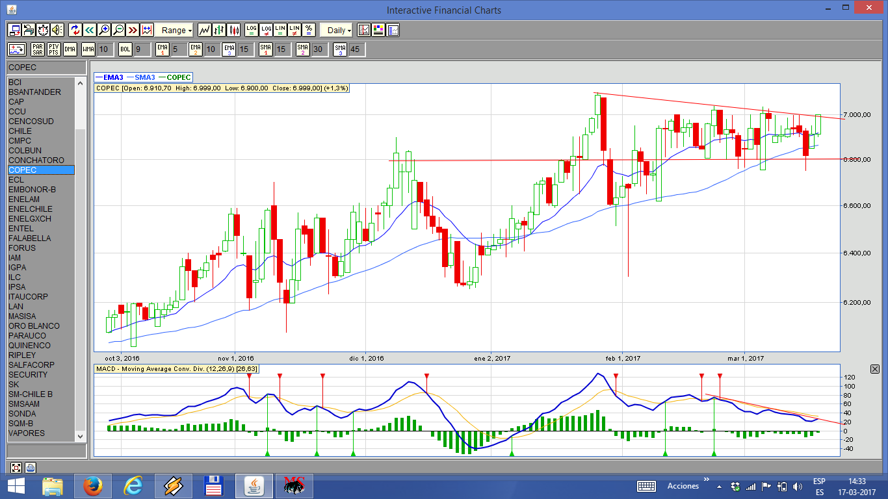The height and width of the screenshot is (499, 888).
Task: Open the Daily interval dropdown
Action: tap(339, 30)
